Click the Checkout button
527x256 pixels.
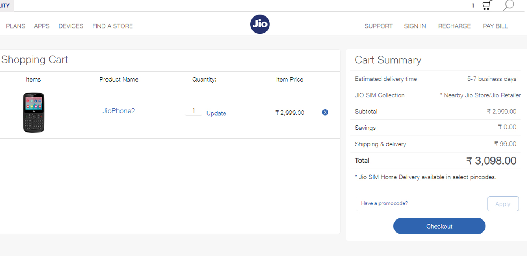click(439, 226)
